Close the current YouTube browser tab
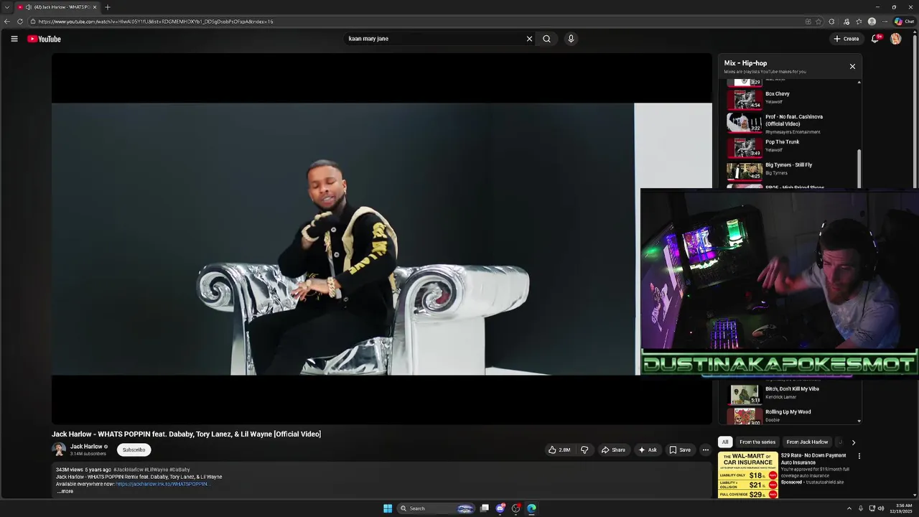This screenshot has width=919, height=517. 95,7
